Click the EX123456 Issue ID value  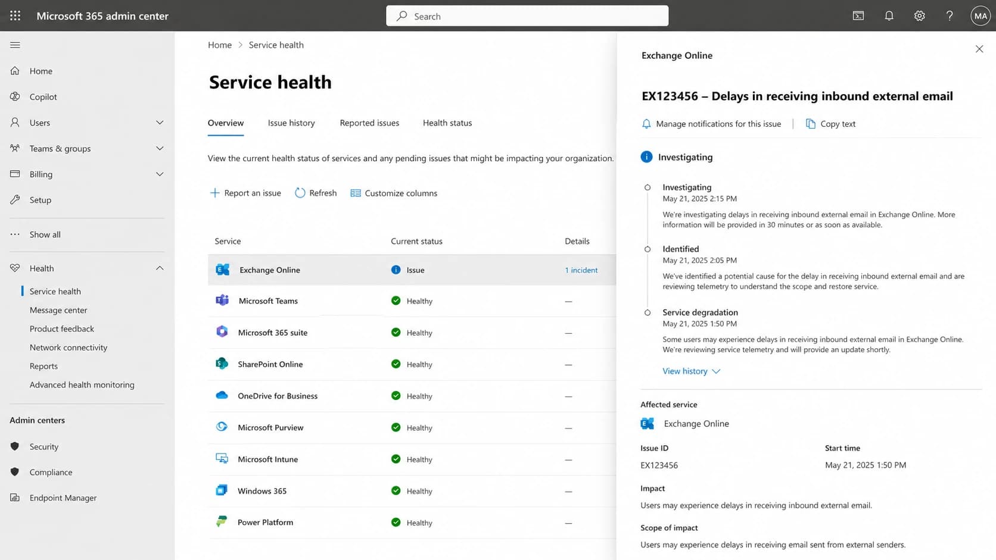659,465
